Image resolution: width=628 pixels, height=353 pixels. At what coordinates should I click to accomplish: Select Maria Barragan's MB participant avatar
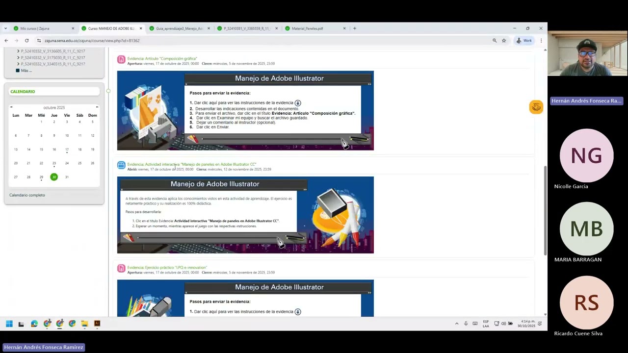coord(586,229)
